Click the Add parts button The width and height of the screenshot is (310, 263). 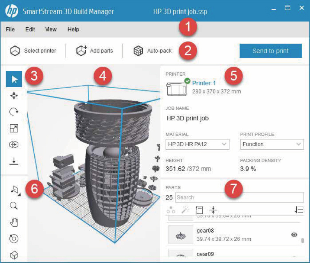pos(94,51)
